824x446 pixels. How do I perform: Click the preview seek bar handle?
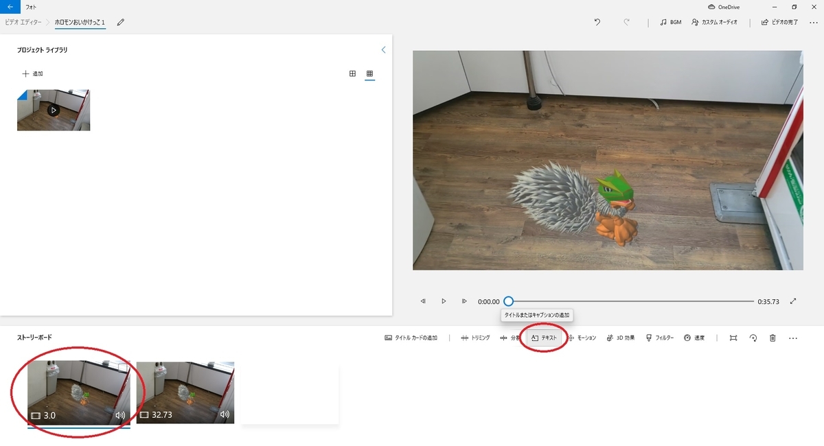(x=508, y=301)
